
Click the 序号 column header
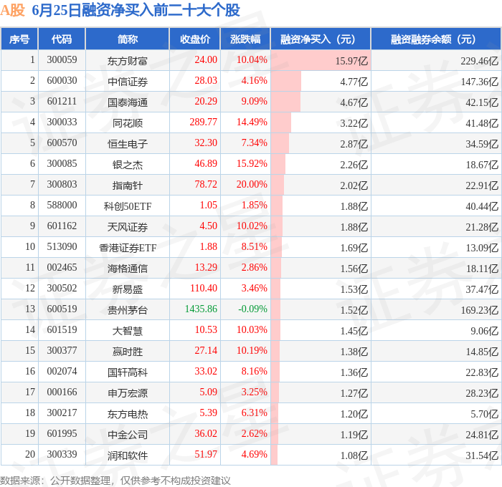click(19, 39)
